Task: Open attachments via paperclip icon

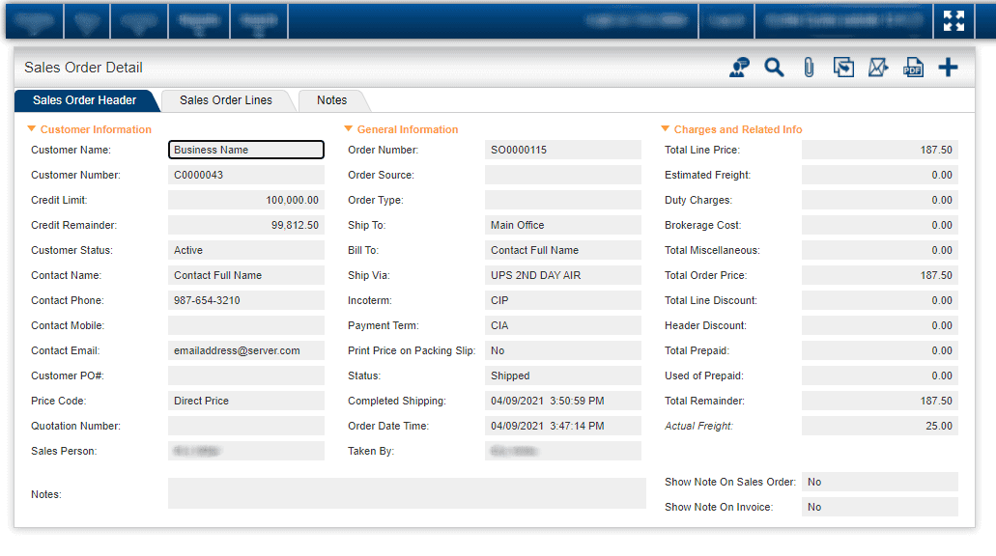Action: [x=809, y=68]
